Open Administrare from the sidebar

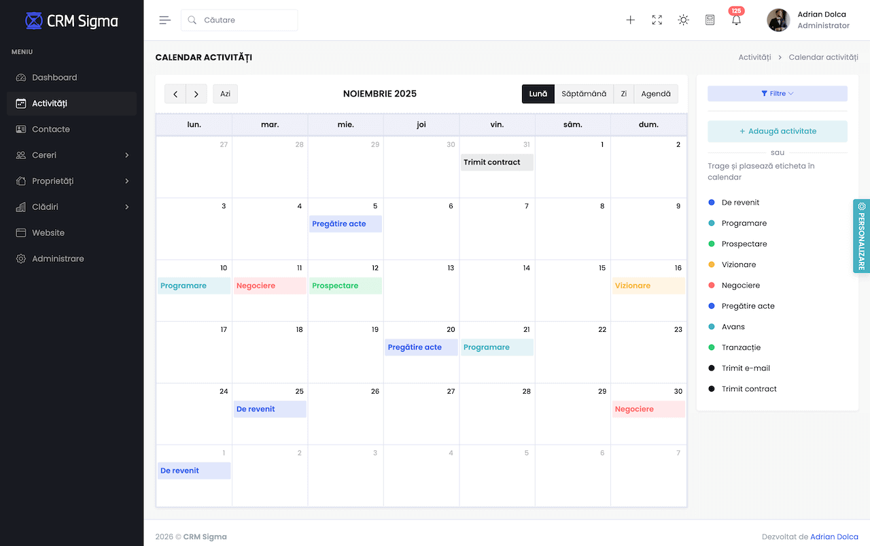point(57,258)
